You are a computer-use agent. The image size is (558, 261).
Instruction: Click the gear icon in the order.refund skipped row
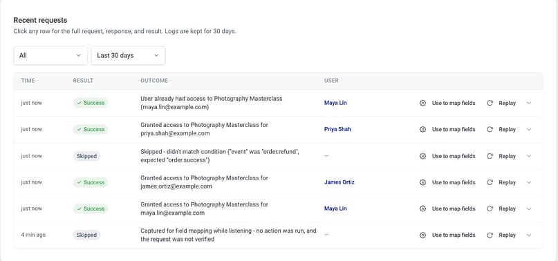click(x=422, y=156)
